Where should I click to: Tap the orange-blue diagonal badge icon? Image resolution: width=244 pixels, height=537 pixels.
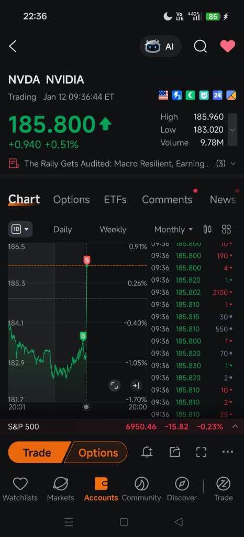(x=231, y=95)
